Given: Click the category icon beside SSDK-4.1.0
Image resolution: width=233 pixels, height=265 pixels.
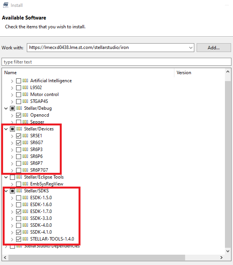Looking at the screenshot, I should coord(25,232).
